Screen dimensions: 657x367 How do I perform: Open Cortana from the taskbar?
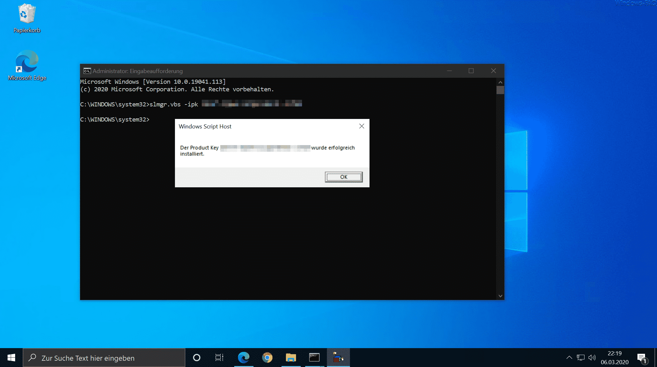coord(197,358)
